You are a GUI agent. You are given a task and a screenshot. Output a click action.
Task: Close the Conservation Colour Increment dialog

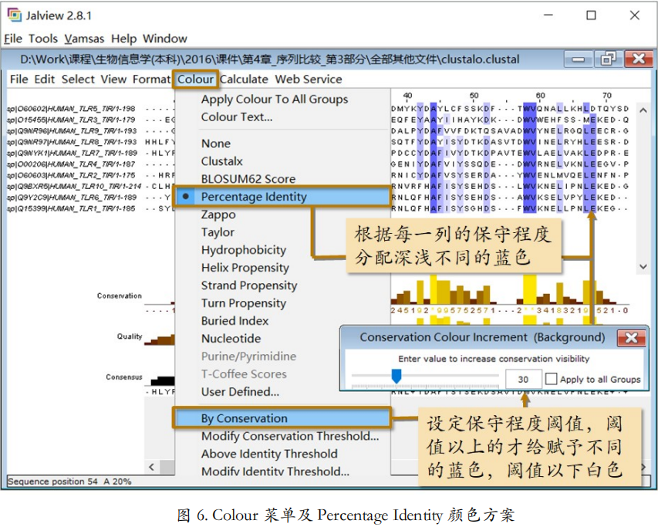tap(631, 338)
